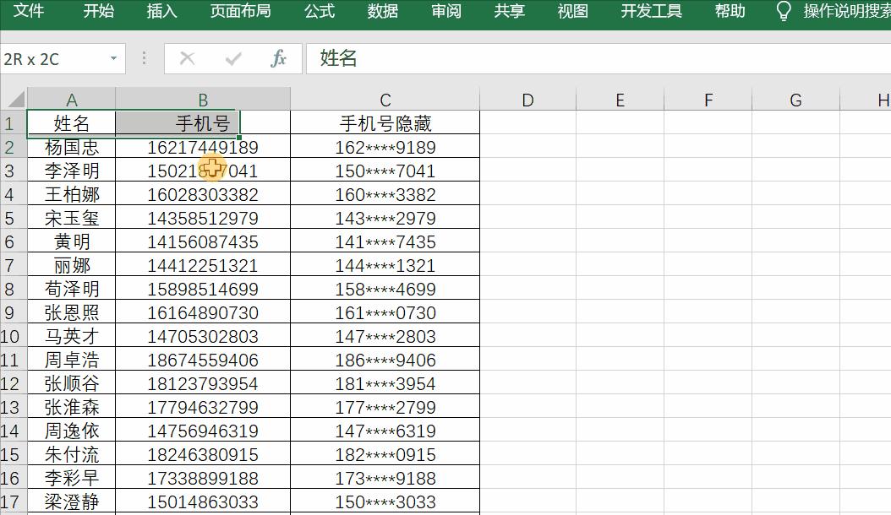This screenshot has width=891, height=515.
Task: Select column C header
Action: coord(386,99)
